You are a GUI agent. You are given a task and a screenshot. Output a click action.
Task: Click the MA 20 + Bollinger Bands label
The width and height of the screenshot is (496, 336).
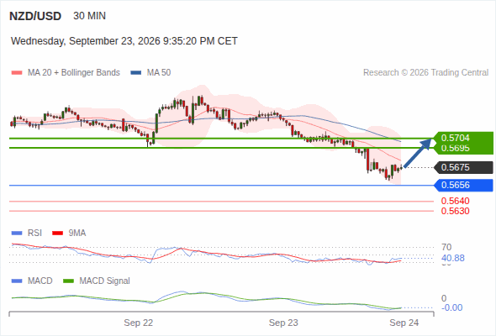74,73
